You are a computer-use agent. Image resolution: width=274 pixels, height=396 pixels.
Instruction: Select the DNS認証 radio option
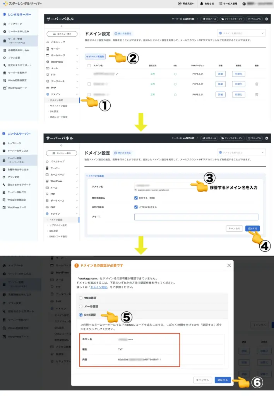click(80, 315)
